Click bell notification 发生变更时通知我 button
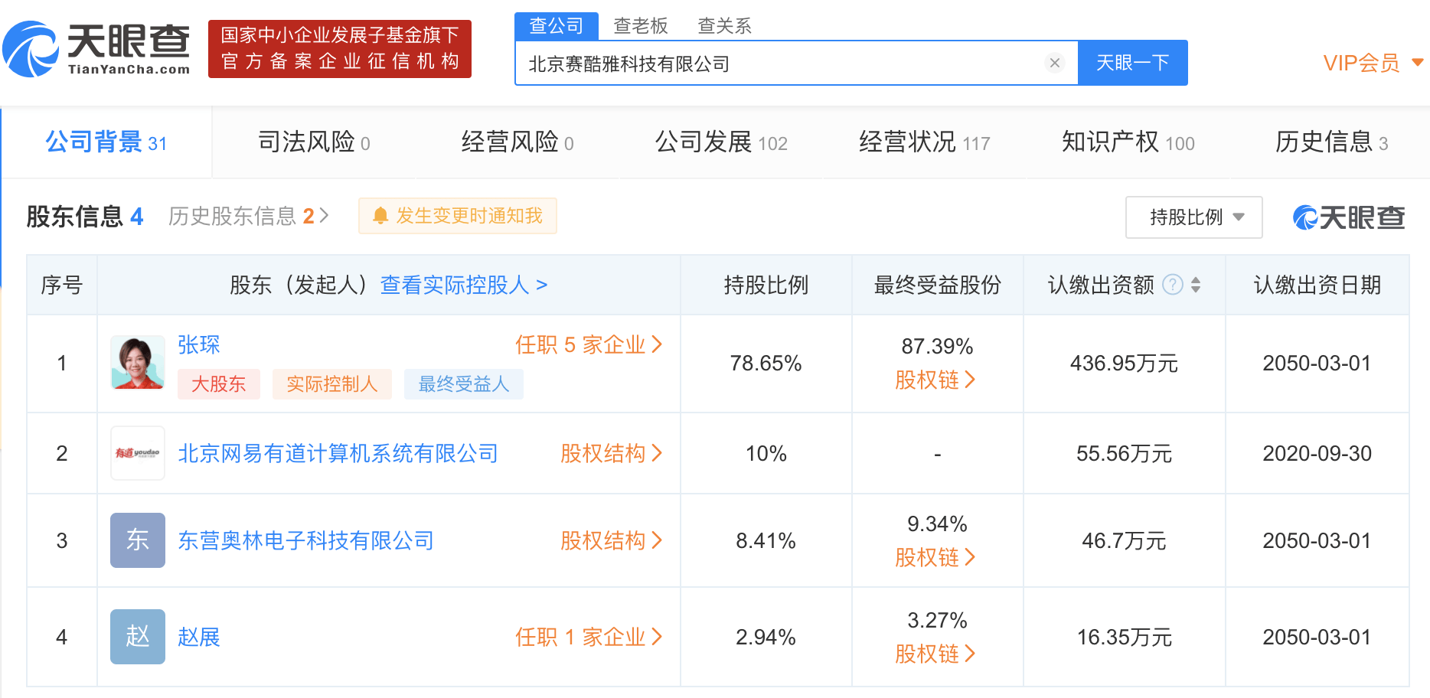The image size is (1430, 698). [458, 216]
